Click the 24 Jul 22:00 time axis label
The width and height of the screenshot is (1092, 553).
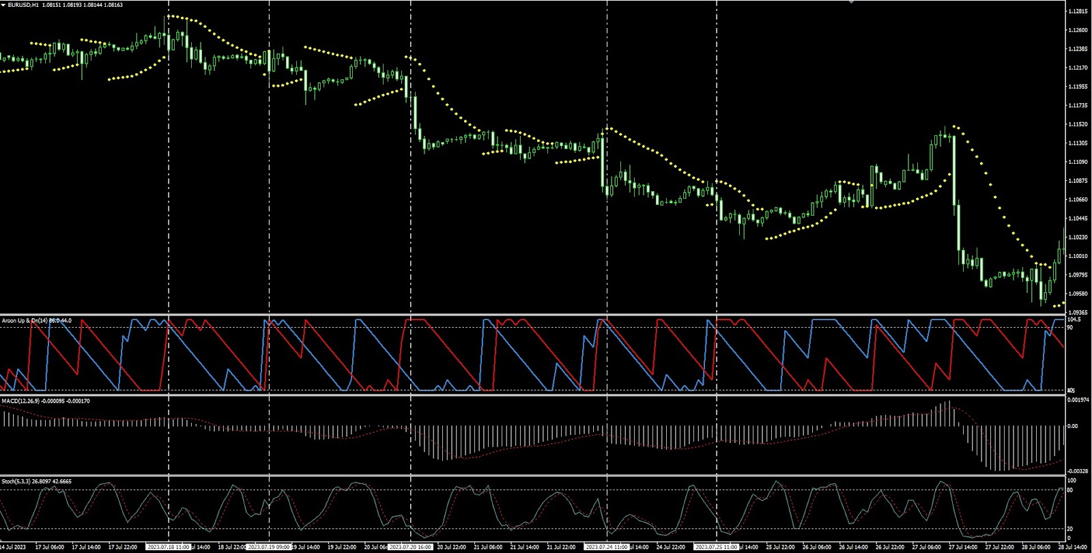pos(670,547)
